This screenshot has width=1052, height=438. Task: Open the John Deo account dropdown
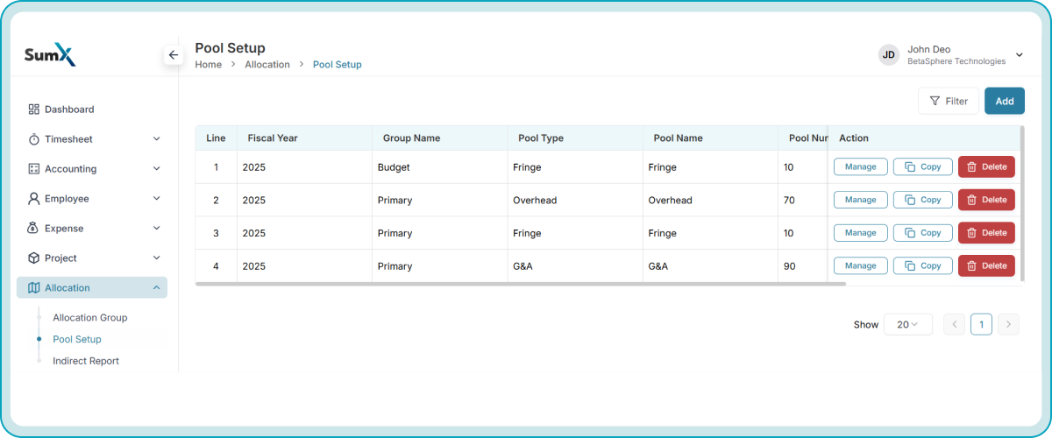(1019, 55)
